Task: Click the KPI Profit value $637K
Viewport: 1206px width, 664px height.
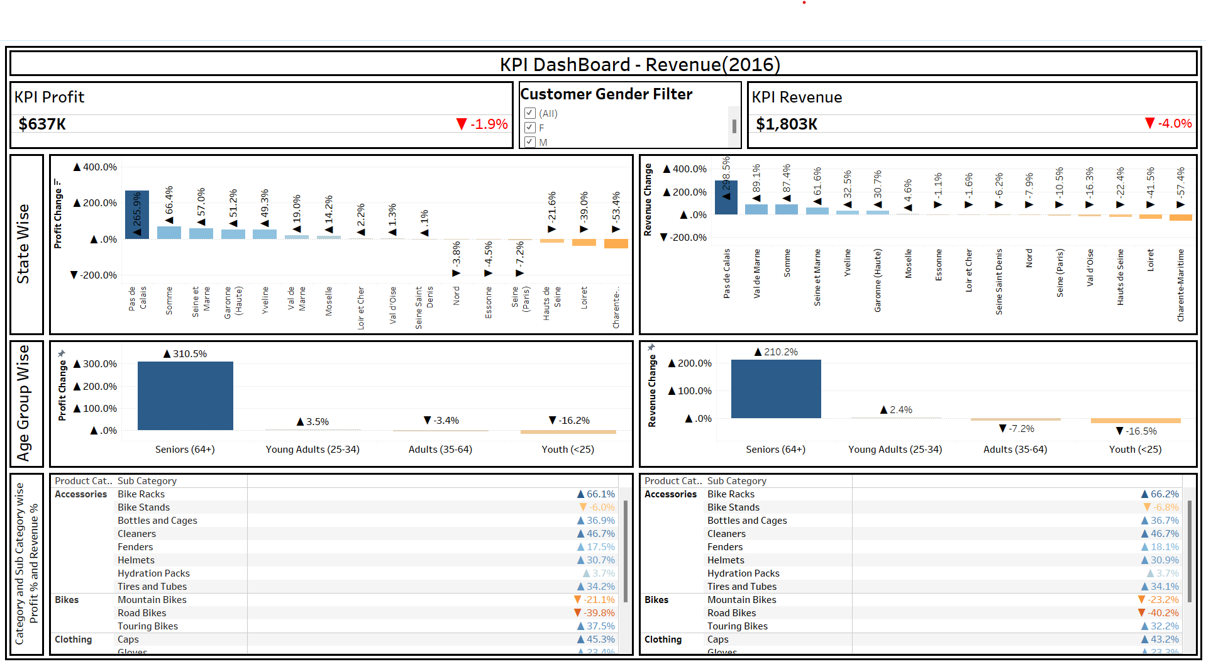Action: point(42,124)
